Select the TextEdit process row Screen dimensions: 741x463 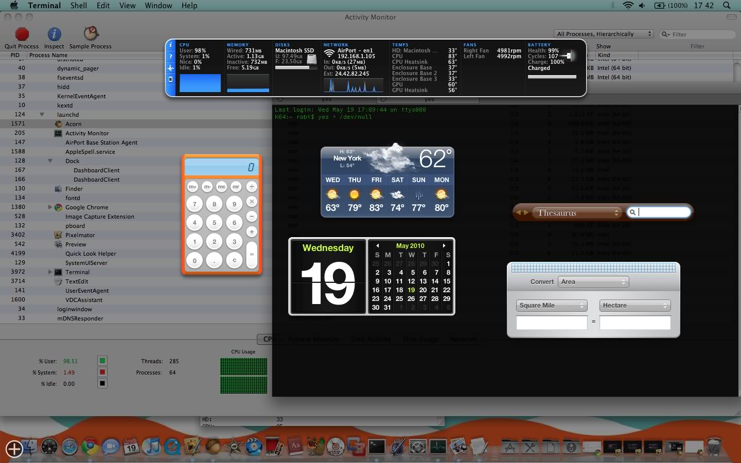(x=136, y=281)
